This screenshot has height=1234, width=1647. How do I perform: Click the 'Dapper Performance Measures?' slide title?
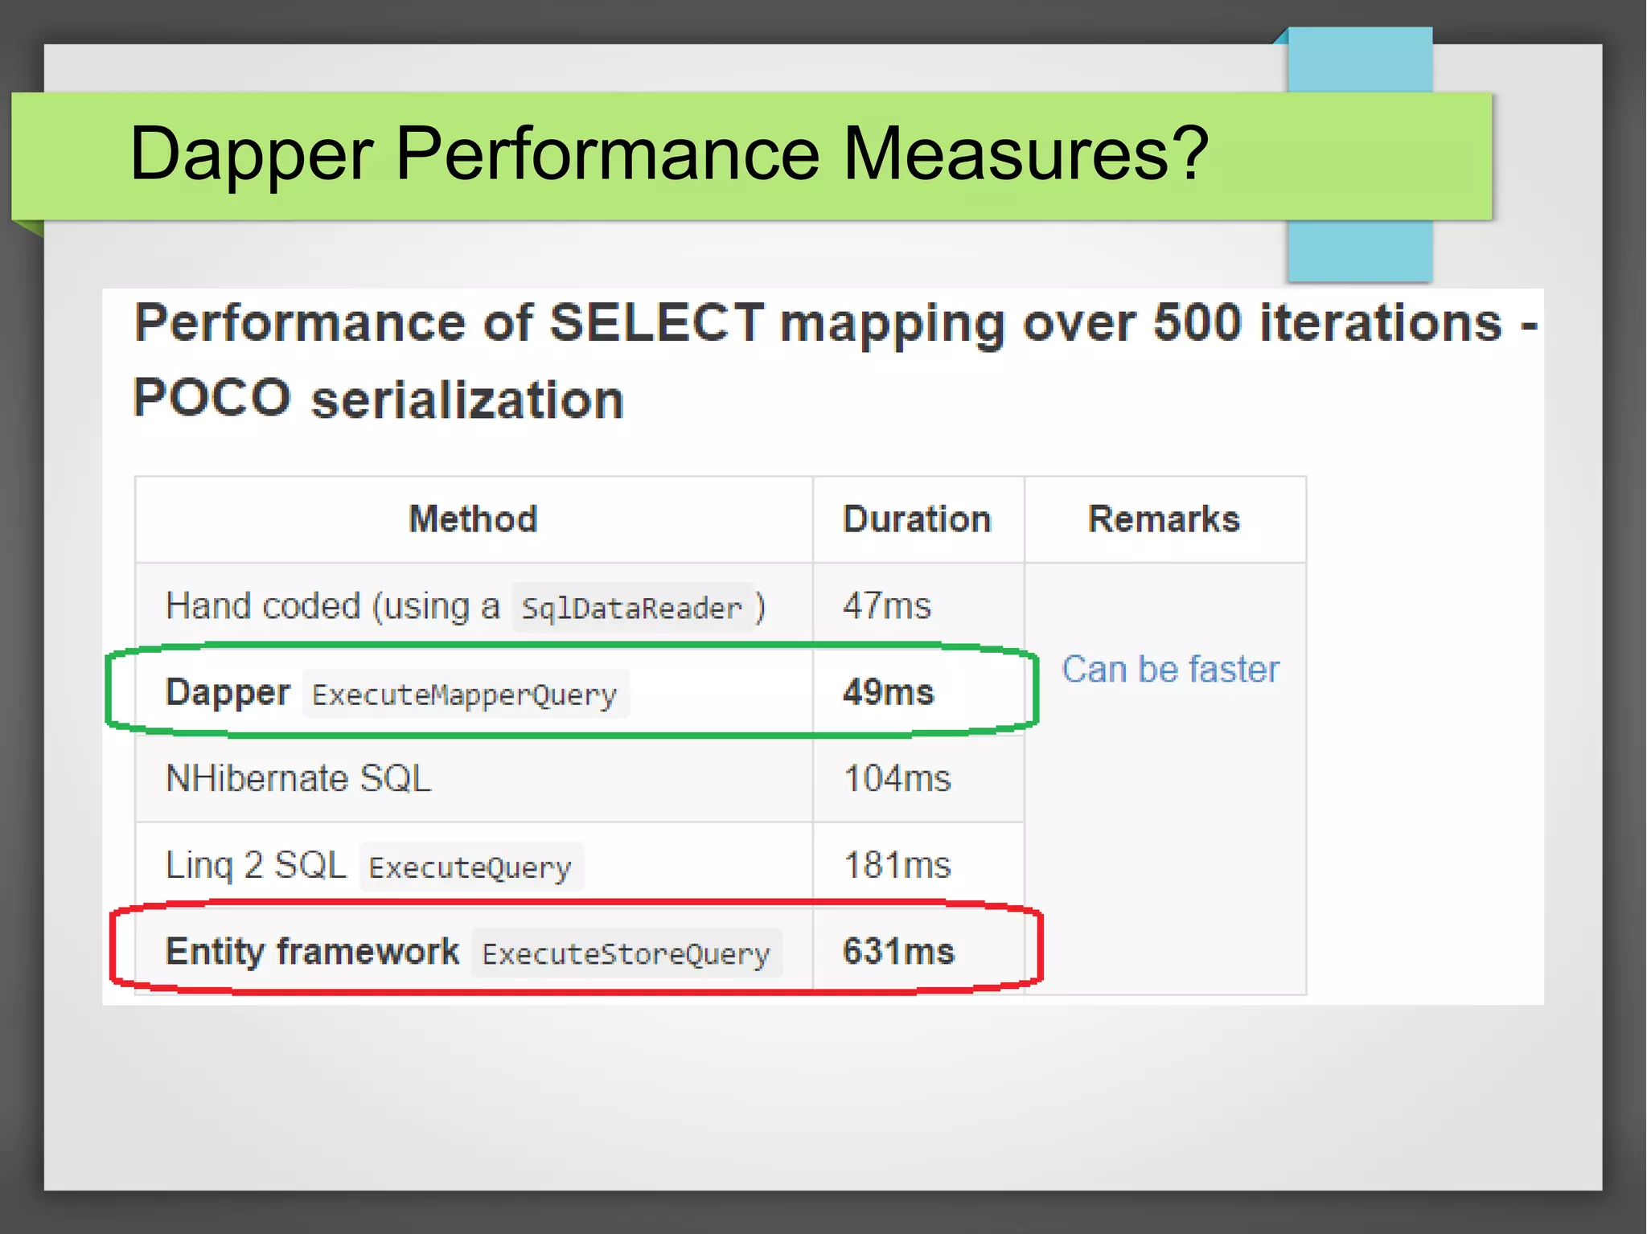click(x=669, y=154)
